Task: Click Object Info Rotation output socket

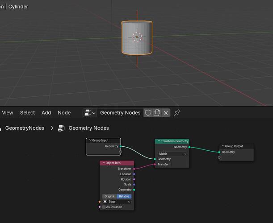Action: (134, 179)
